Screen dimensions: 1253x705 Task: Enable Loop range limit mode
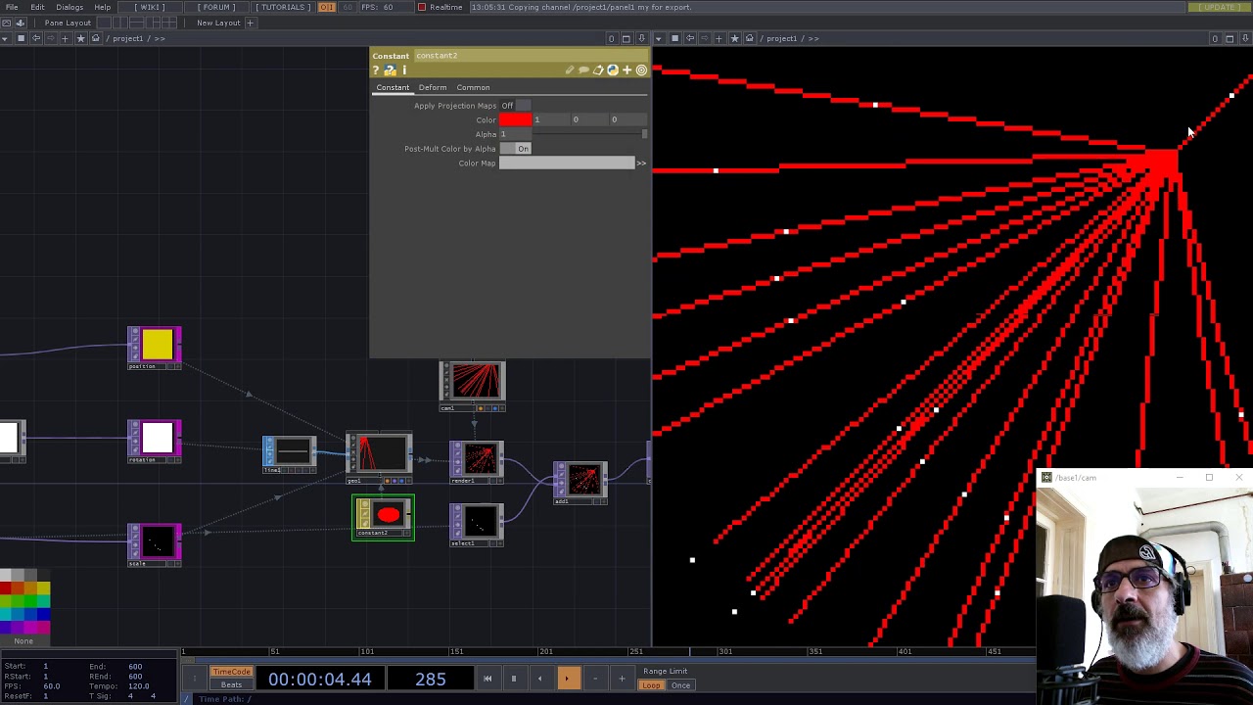coord(651,685)
